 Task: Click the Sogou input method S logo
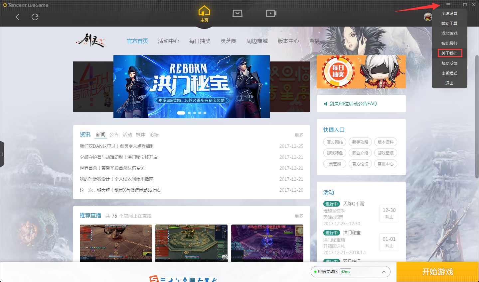(x=154, y=279)
